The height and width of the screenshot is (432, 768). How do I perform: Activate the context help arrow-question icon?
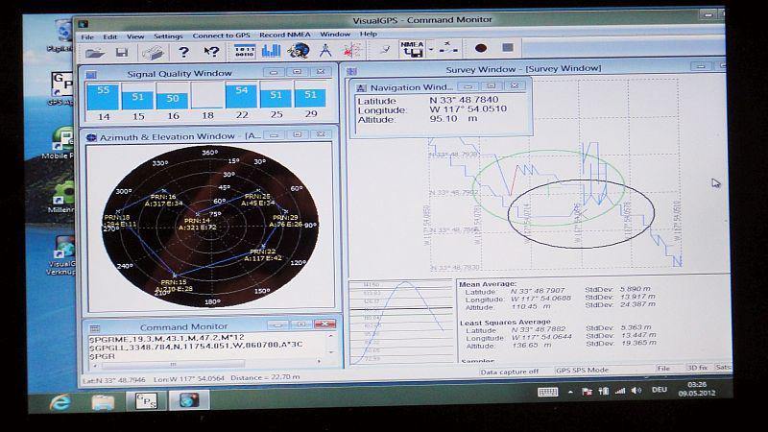coord(211,51)
